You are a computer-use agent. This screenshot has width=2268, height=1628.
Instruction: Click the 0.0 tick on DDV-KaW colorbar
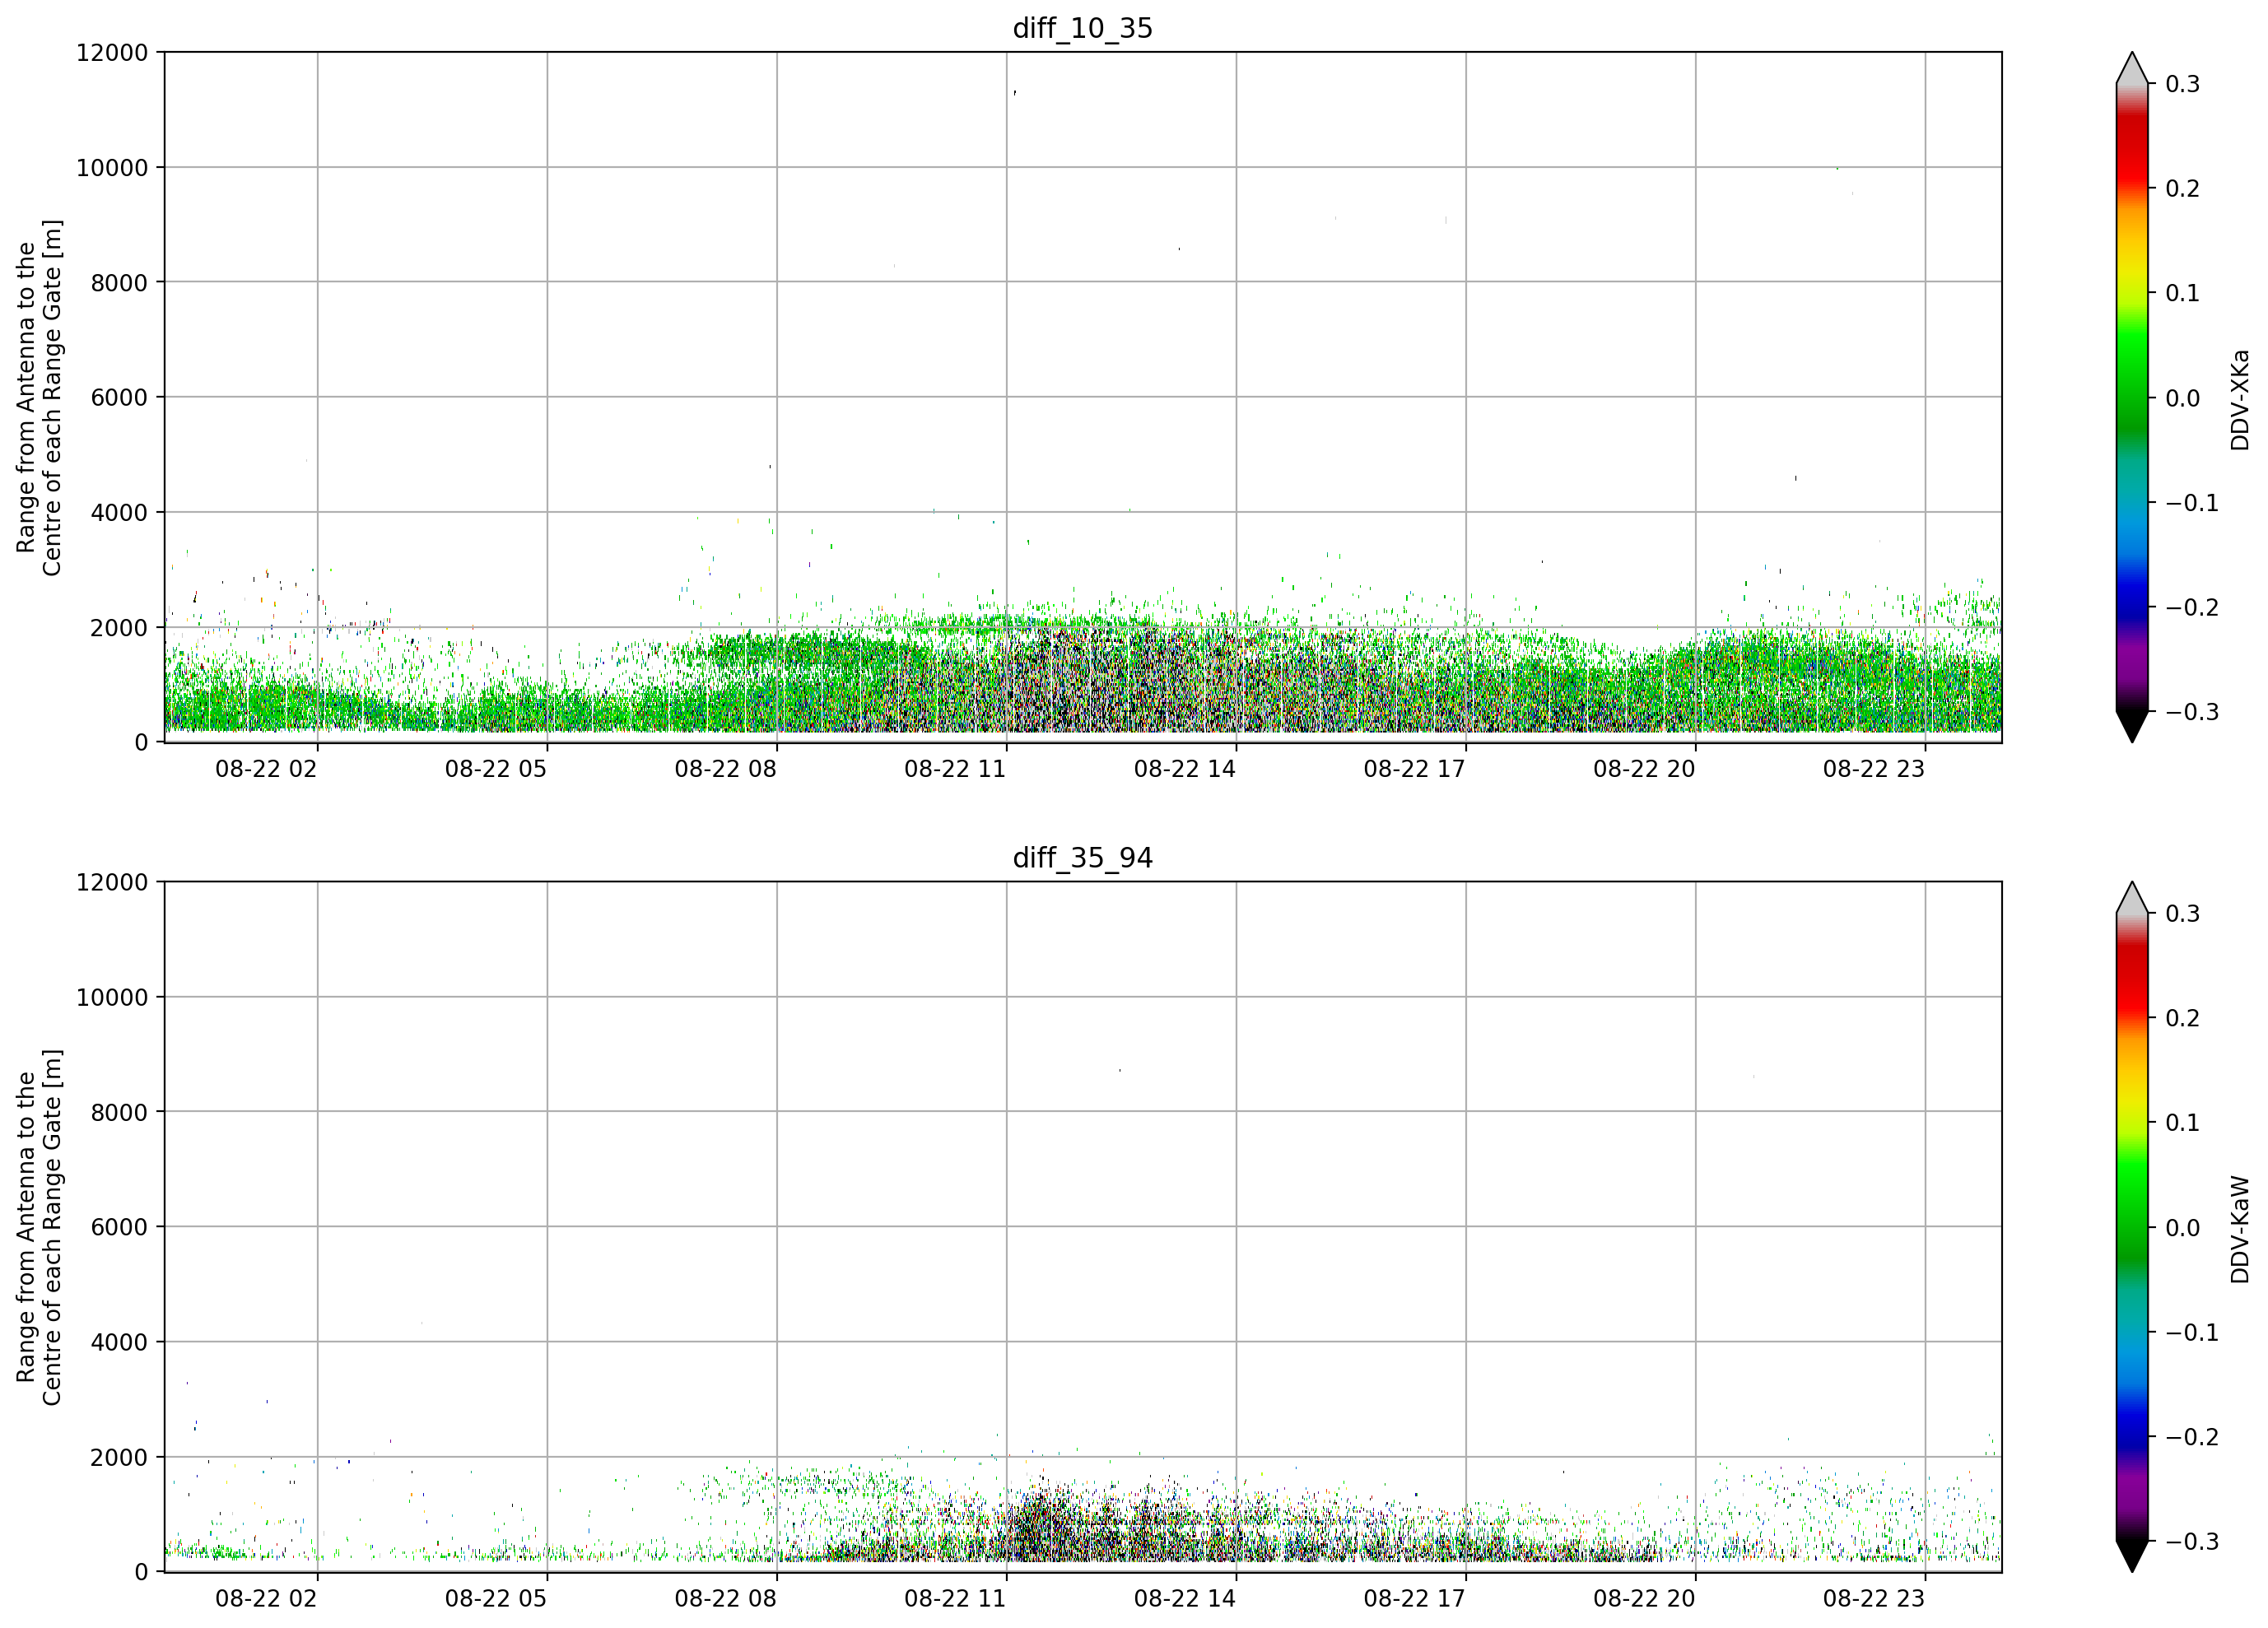[2183, 1229]
